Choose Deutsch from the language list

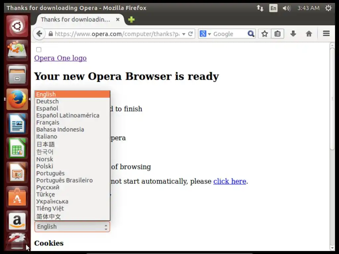coord(72,101)
